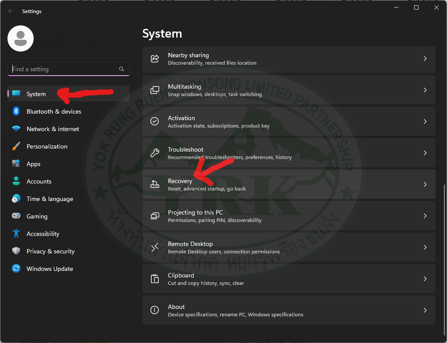
Task: Open the Accounts section
Action: pyautogui.click(x=69, y=181)
